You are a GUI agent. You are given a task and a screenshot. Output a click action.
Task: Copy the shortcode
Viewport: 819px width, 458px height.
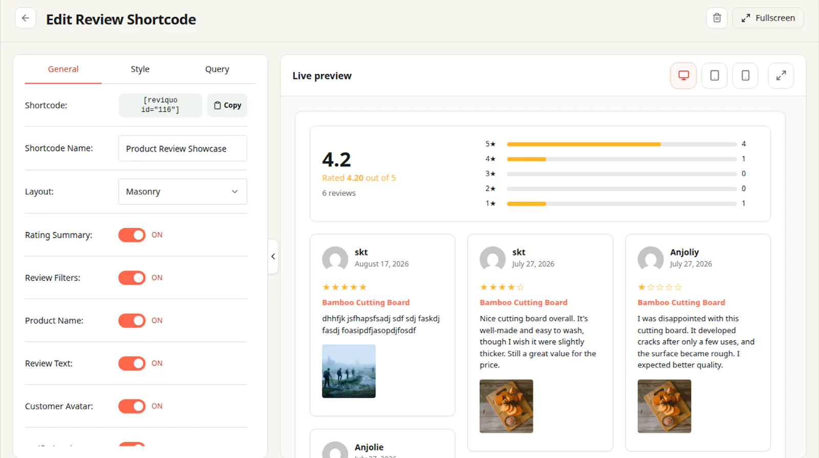[227, 105]
